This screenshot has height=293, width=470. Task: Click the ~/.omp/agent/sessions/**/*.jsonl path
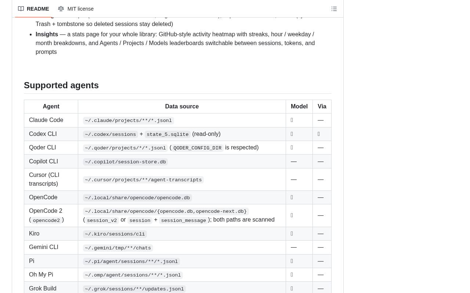point(133,275)
